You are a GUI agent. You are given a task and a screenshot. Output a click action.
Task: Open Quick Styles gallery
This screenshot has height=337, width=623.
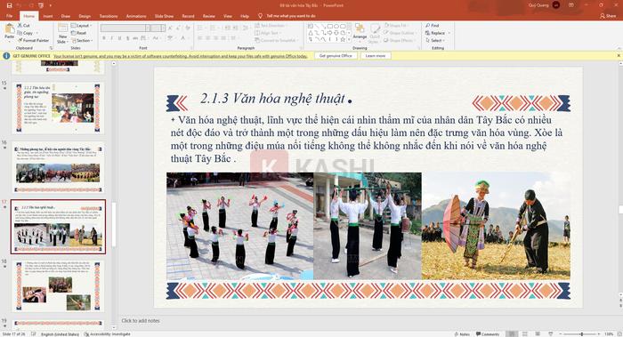coord(375,33)
